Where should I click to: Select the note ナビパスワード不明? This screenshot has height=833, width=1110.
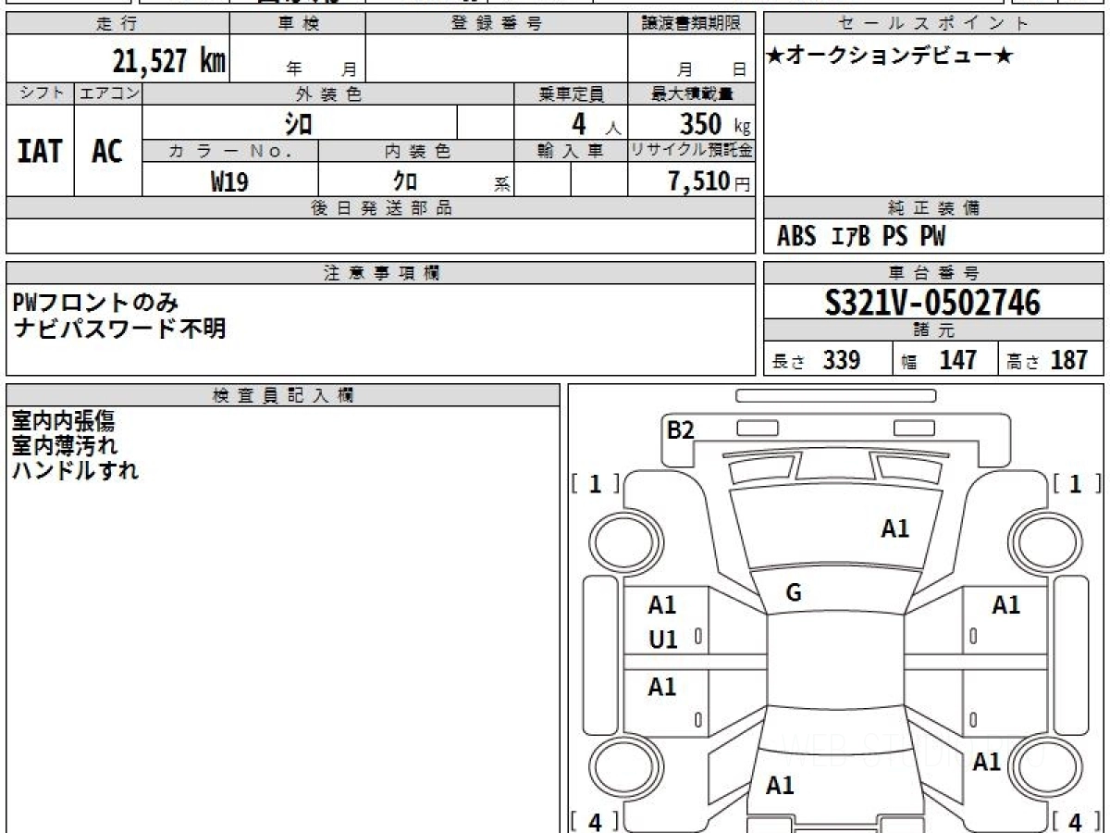(119, 329)
